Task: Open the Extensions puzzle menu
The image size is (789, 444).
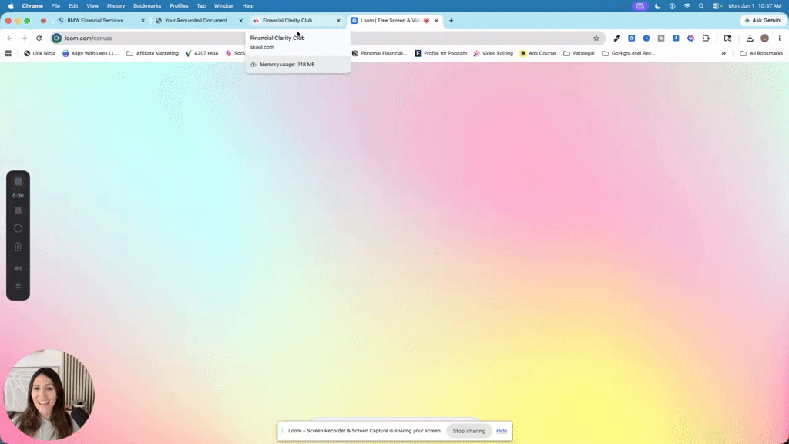Action: pos(706,39)
